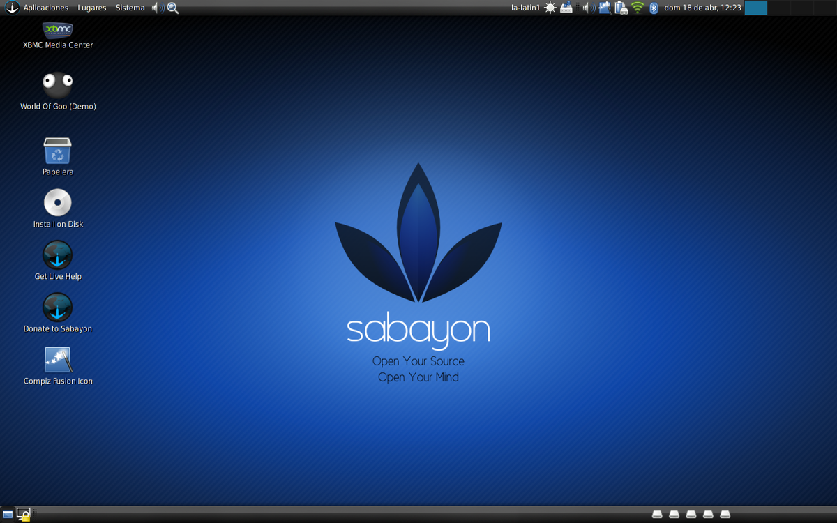Open the Sistema menu
Viewport: 837px width, 523px height.
(130, 8)
